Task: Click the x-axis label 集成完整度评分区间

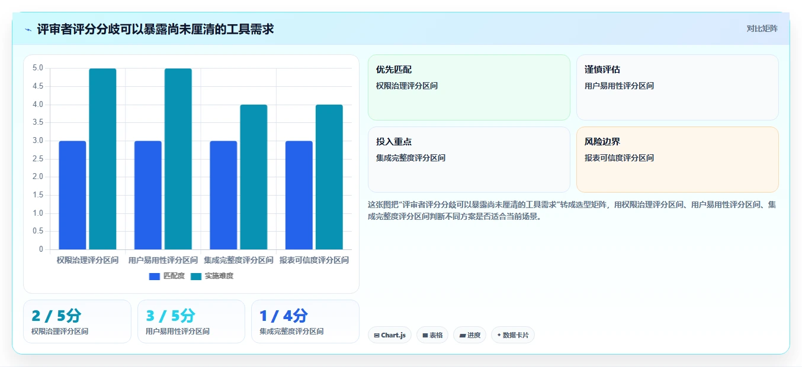Action: point(239,260)
